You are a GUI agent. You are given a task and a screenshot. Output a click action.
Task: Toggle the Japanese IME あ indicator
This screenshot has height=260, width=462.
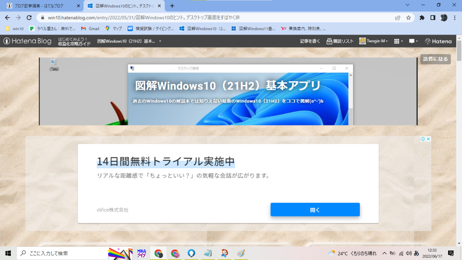pos(416,253)
